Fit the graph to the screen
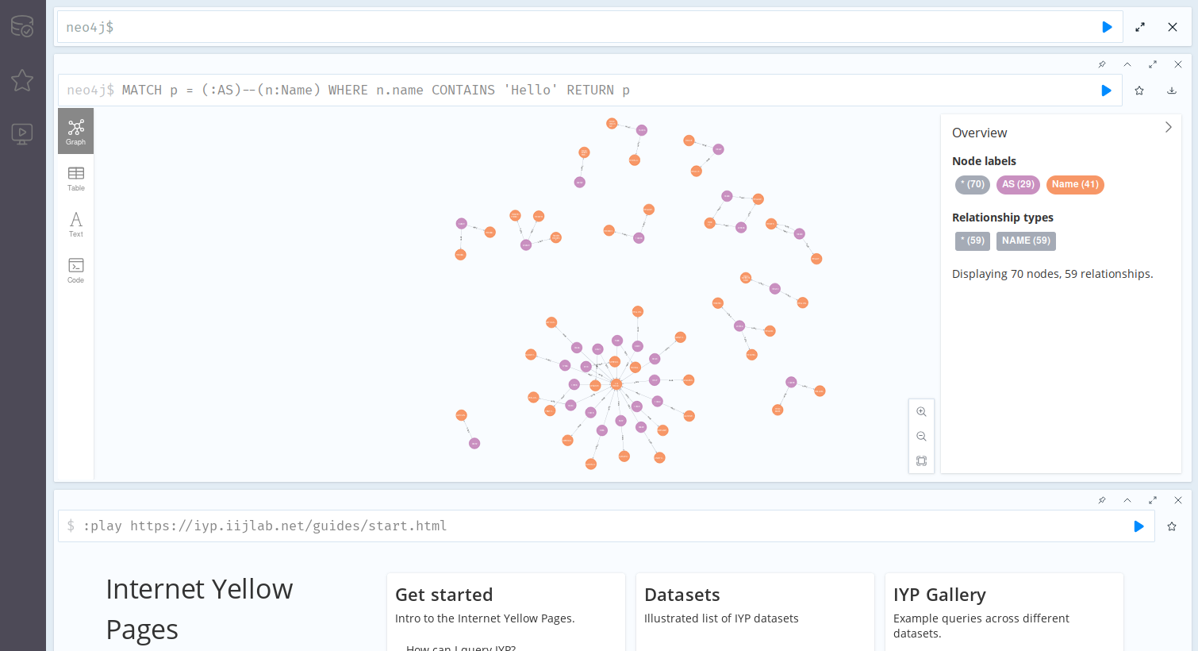 [921, 460]
